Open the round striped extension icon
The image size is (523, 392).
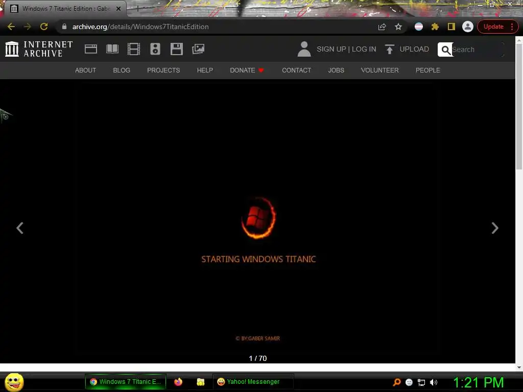419,27
